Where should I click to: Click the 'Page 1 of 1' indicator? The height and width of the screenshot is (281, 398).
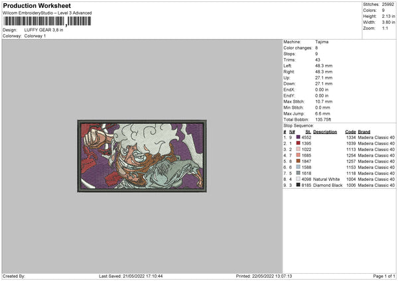(384, 276)
